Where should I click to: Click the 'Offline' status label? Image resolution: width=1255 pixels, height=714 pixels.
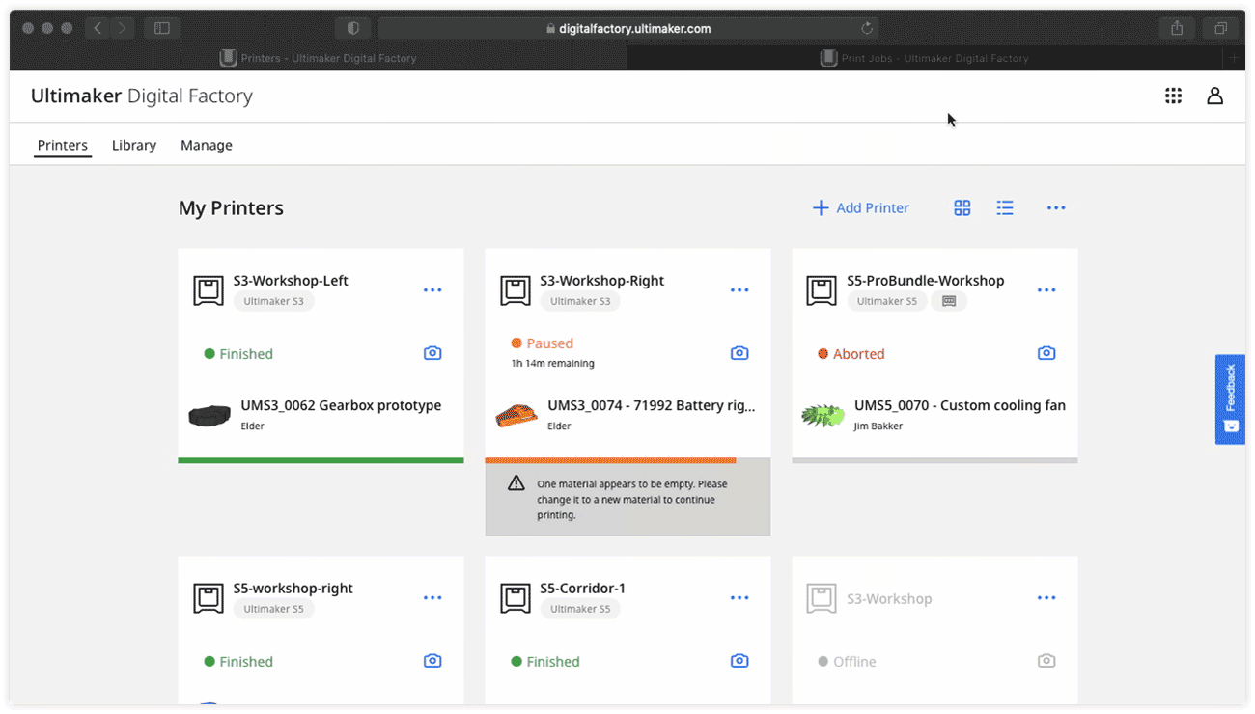(x=854, y=662)
